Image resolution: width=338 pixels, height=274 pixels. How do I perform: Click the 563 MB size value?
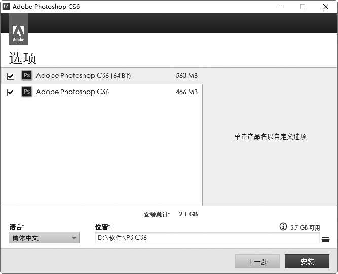[x=186, y=76]
